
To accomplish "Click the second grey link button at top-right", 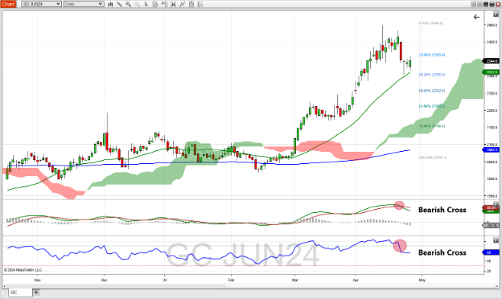I will tap(479, 4).
